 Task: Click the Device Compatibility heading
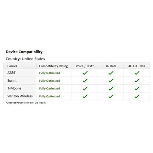click(x=24, y=52)
